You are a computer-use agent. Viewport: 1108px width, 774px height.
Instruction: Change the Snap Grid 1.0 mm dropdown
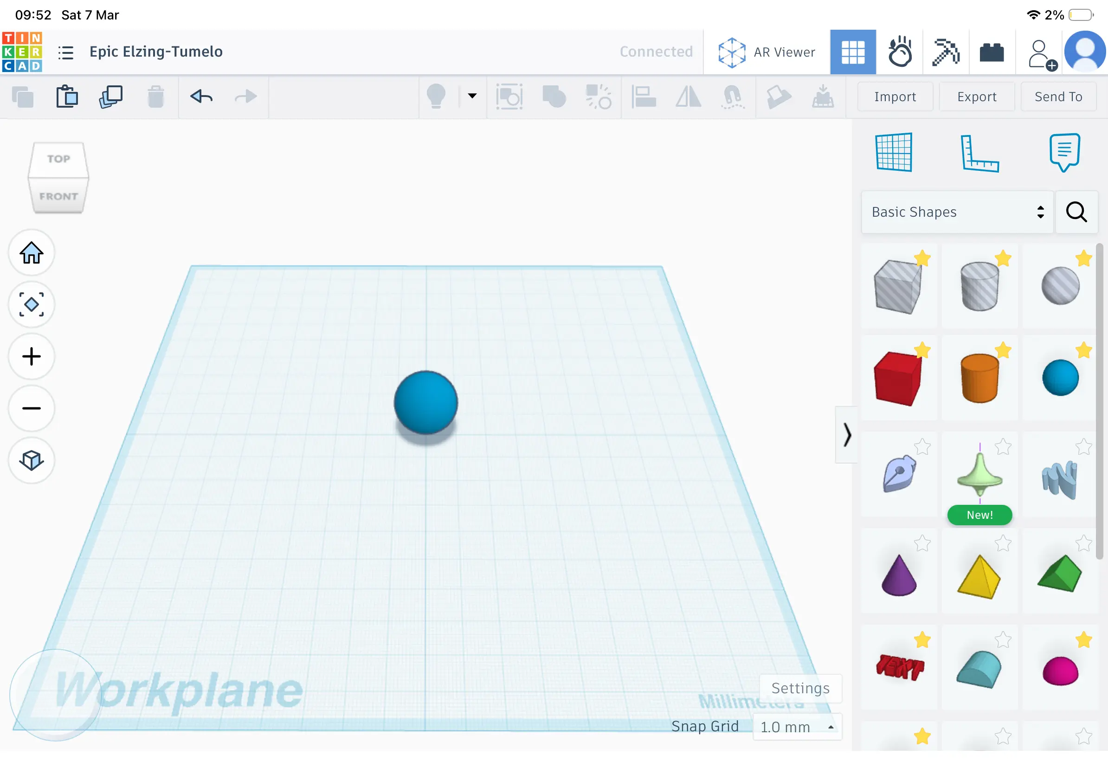pyautogui.click(x=797, y=727)
